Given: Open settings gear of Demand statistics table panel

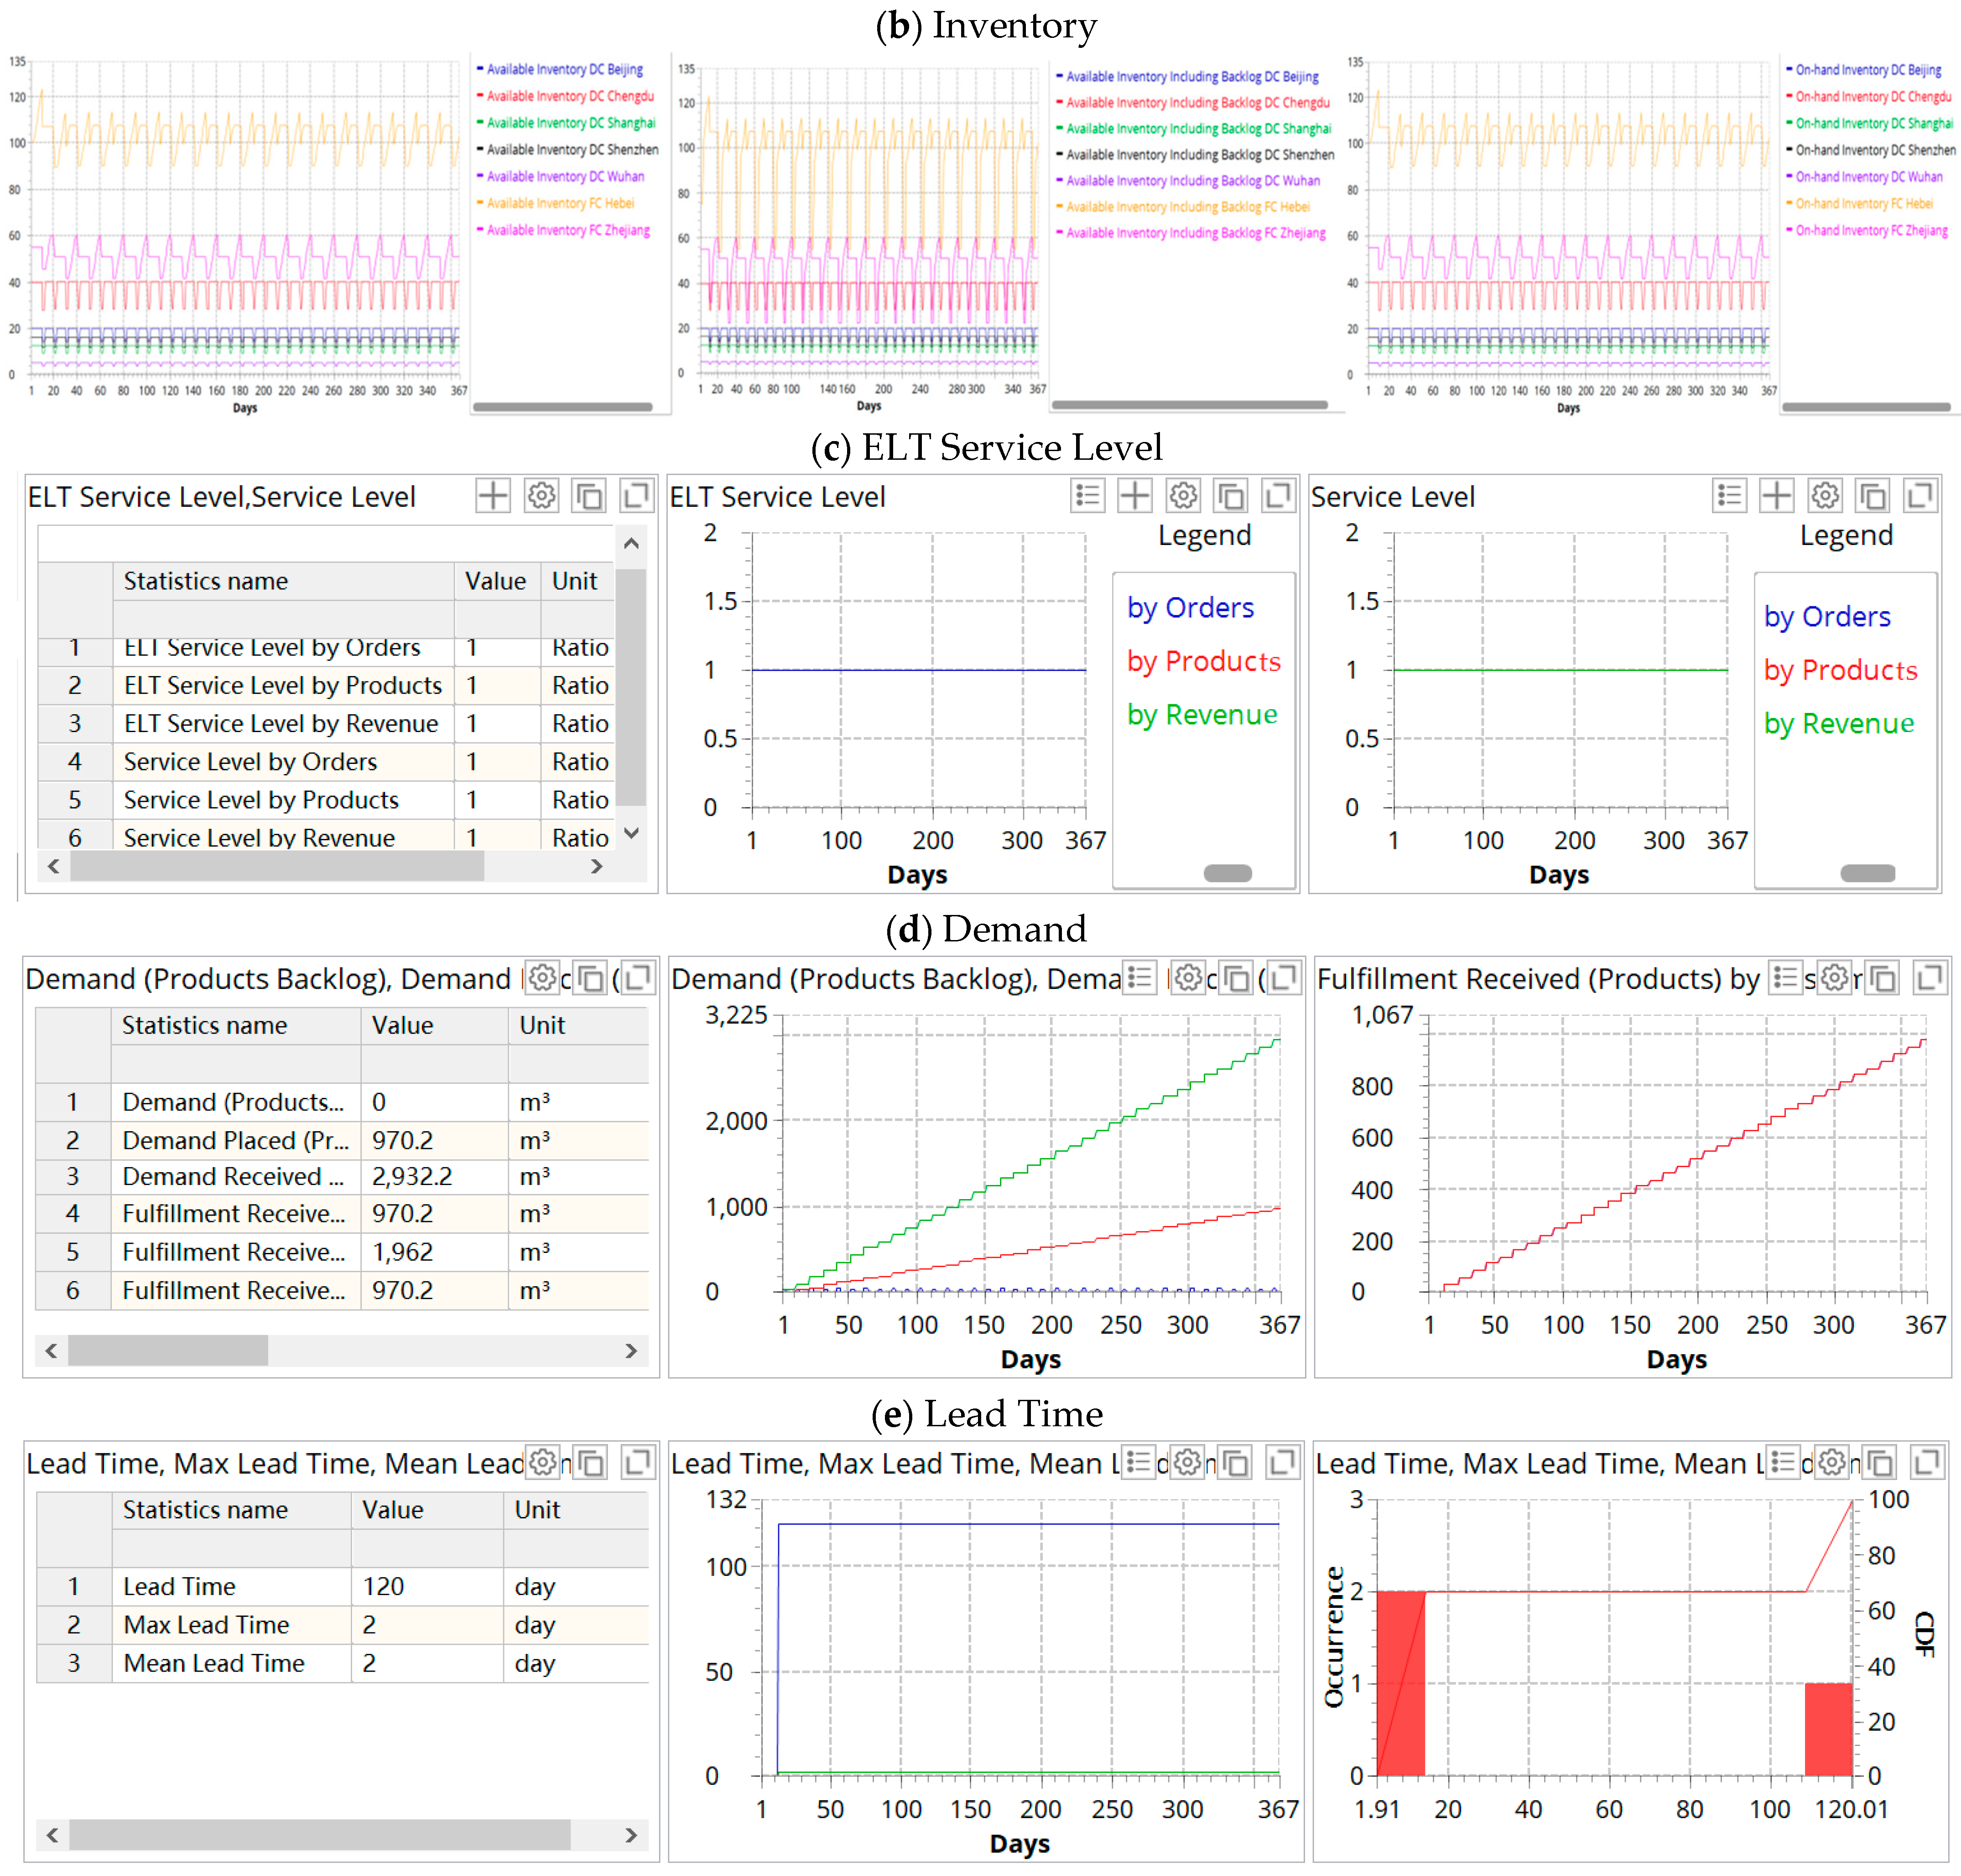Looking at the screenshot, I should pyautogui.click(x=542, y=978).
